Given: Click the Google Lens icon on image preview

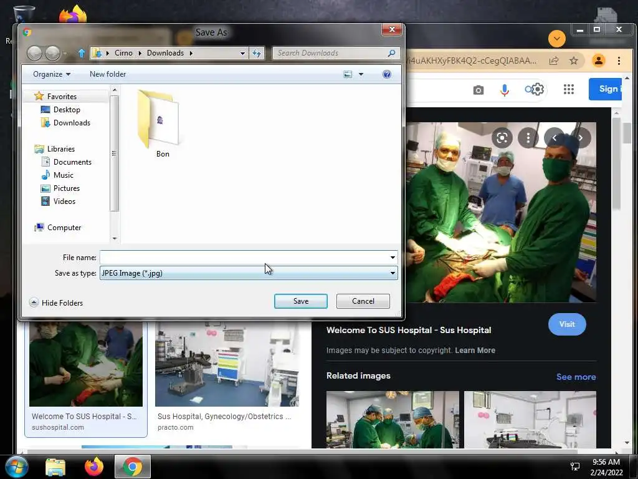Looking at the screenshot, I should coord(502,138).
